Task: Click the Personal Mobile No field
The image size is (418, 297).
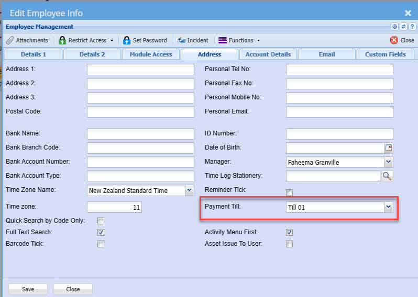Action: point(339,98)
